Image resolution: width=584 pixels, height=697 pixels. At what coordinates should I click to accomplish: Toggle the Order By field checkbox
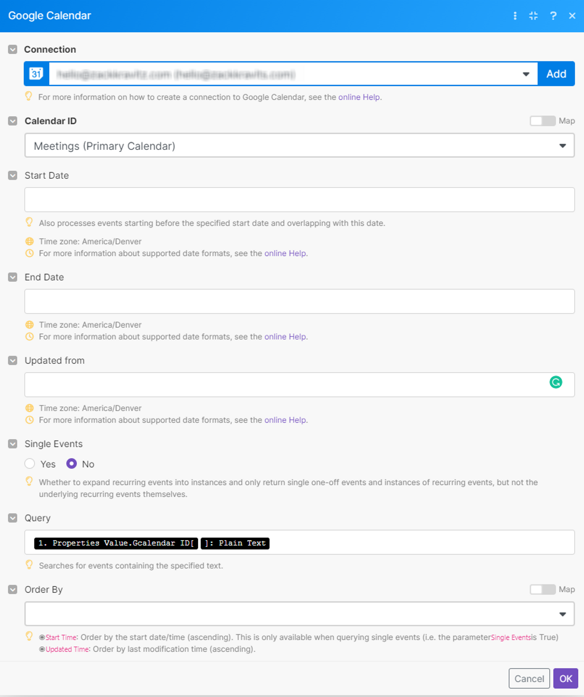click(13, 589)
